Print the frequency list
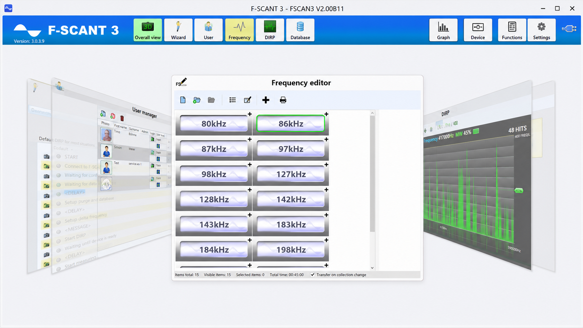The height and width of the screenshot is (328, 583). click(283, 100)
